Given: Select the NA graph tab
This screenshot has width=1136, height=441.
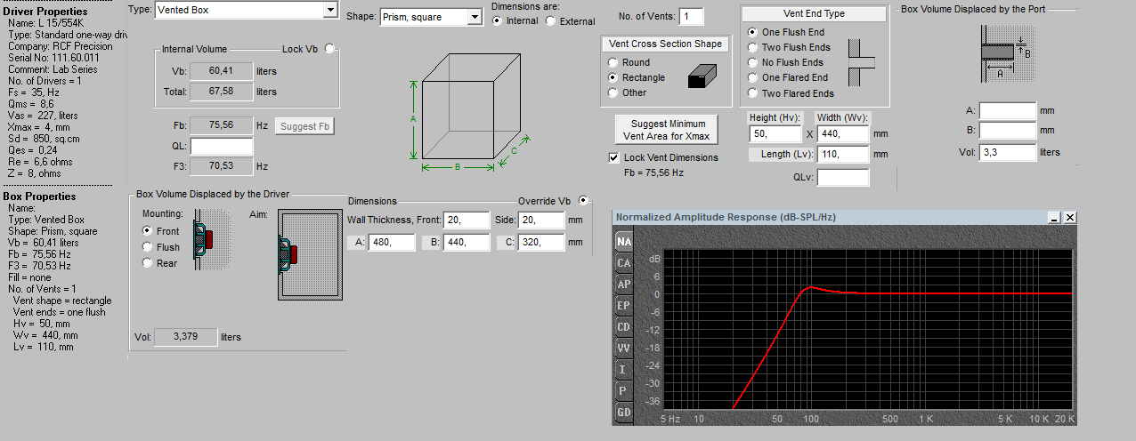Looking at the screenshot, I should pos(624,241).
